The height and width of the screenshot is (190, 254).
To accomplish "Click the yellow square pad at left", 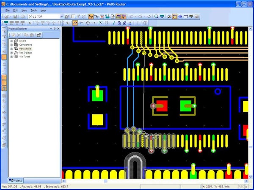I will [x=97, y=120].
